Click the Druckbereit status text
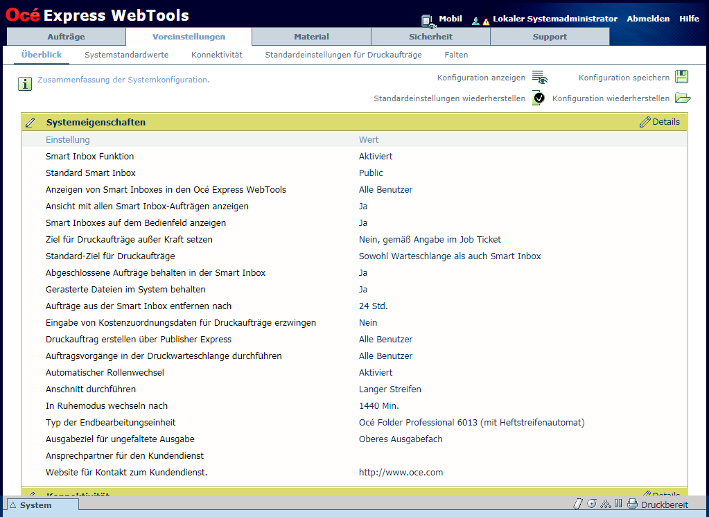Screen dimensions: 709x517 click(x=665, y=505)
